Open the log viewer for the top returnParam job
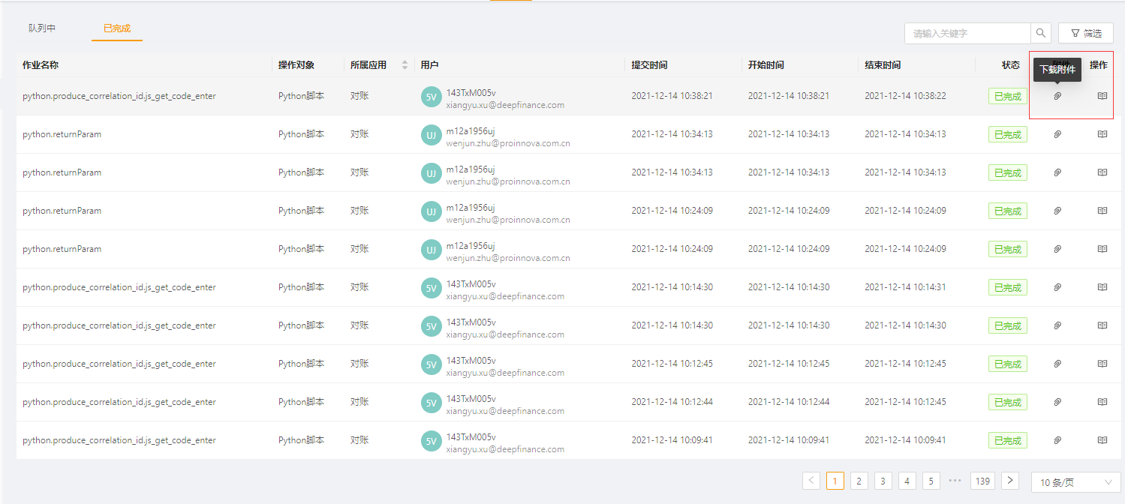The width and height of the screenshot is (1125, 504). pos(1102,134)
